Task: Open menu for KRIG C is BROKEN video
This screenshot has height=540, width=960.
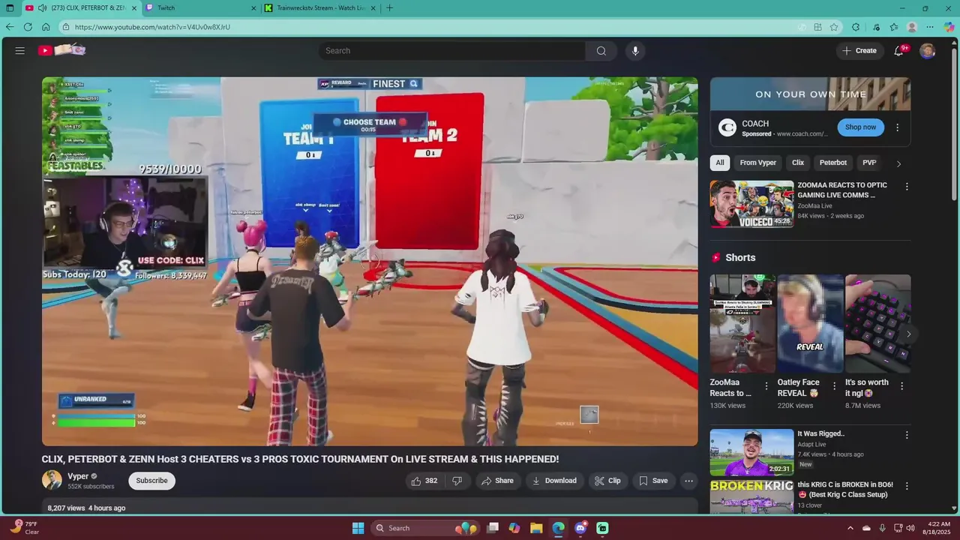Action: (x=907, y=486)
